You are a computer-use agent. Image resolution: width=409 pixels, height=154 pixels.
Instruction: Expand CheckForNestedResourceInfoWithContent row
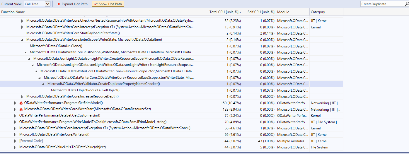point(22,21)
